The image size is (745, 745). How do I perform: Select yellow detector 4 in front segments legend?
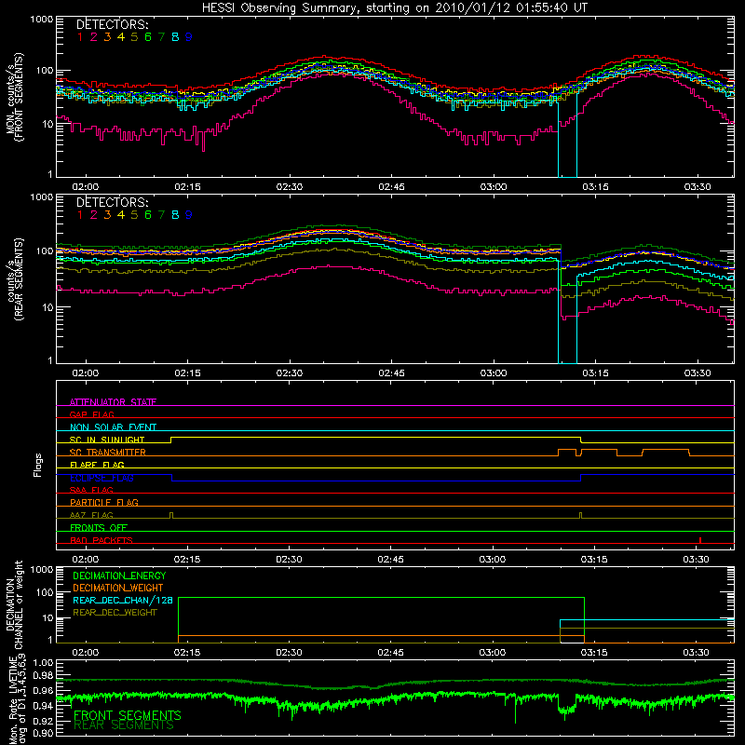(x=121, y=37)
